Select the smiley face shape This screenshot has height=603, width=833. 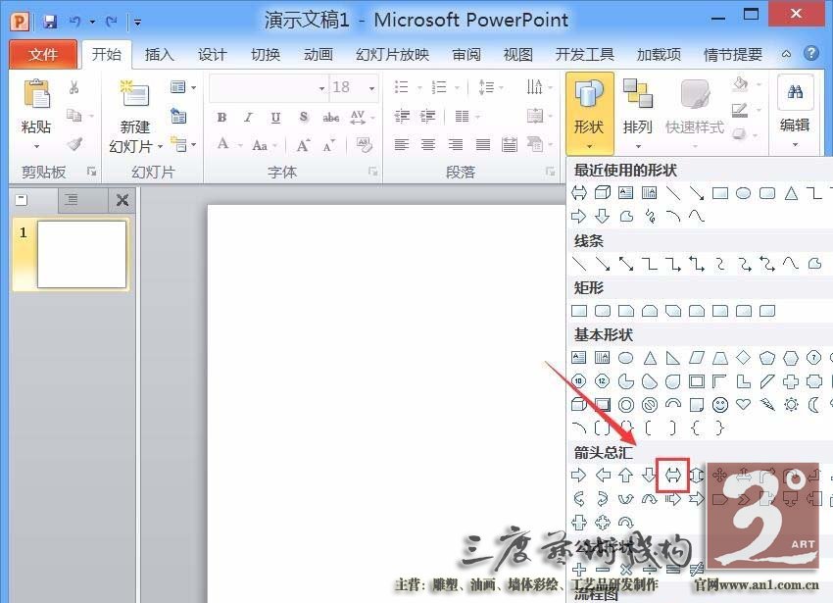720,405
